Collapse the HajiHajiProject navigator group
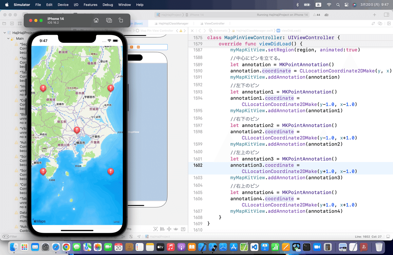The image size is (393, 255). [4, 33]
